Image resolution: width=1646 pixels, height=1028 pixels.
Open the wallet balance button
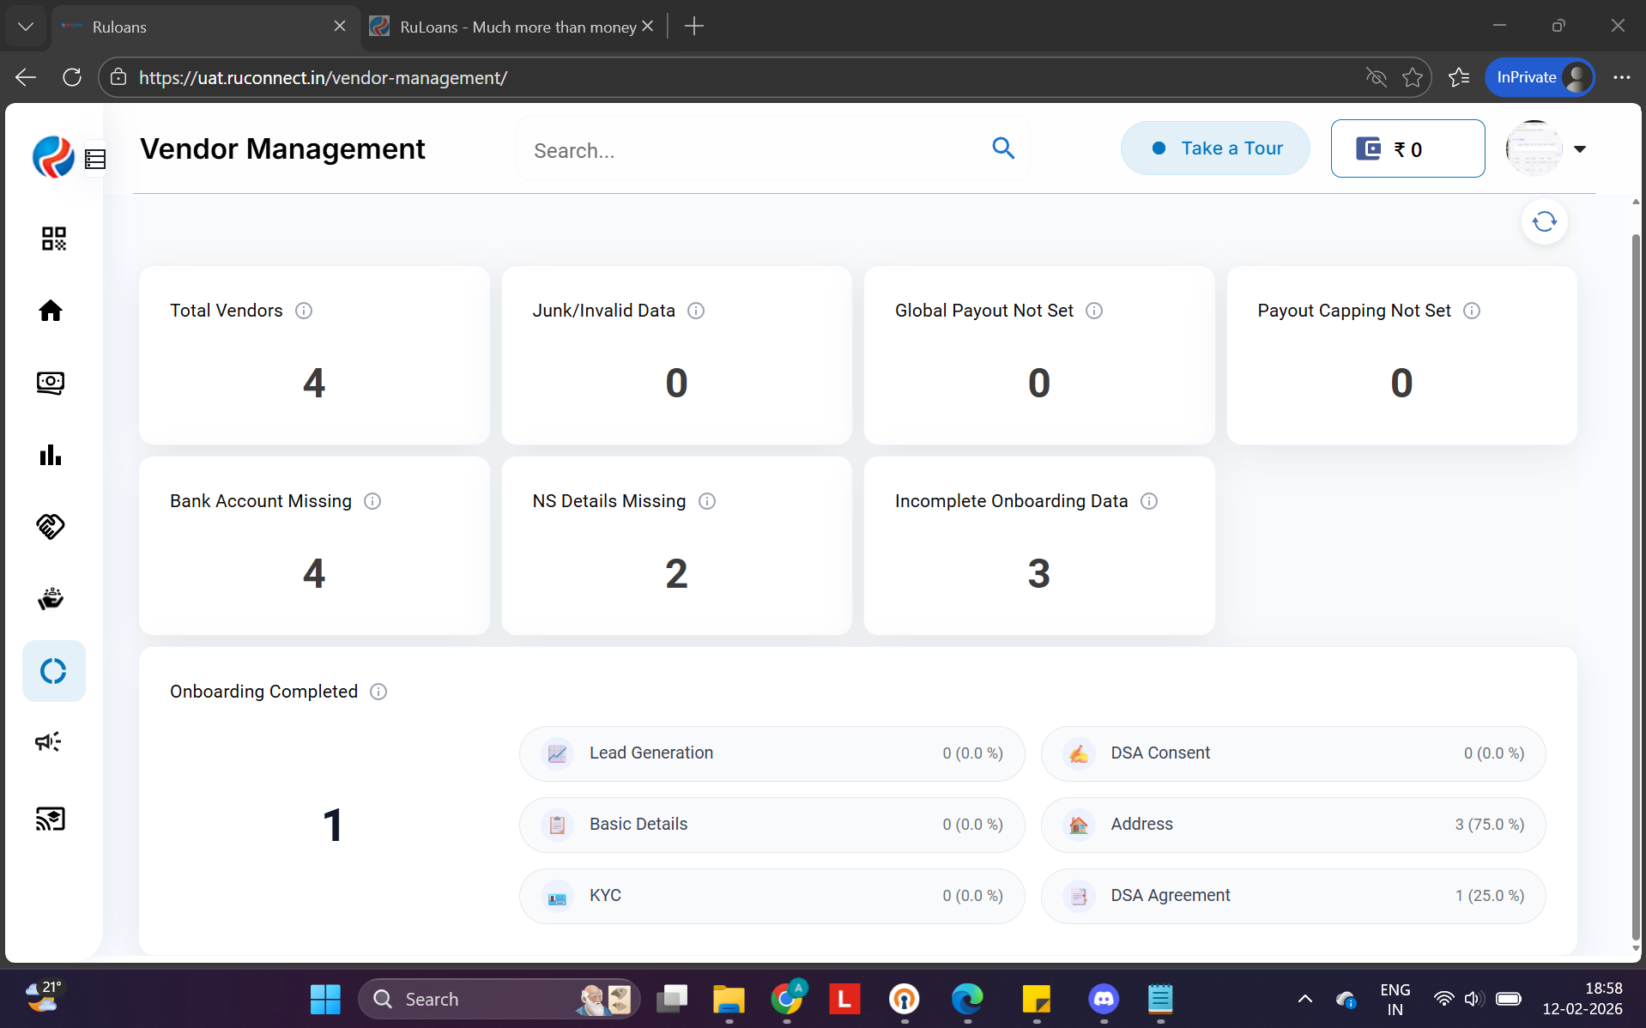1407,148
